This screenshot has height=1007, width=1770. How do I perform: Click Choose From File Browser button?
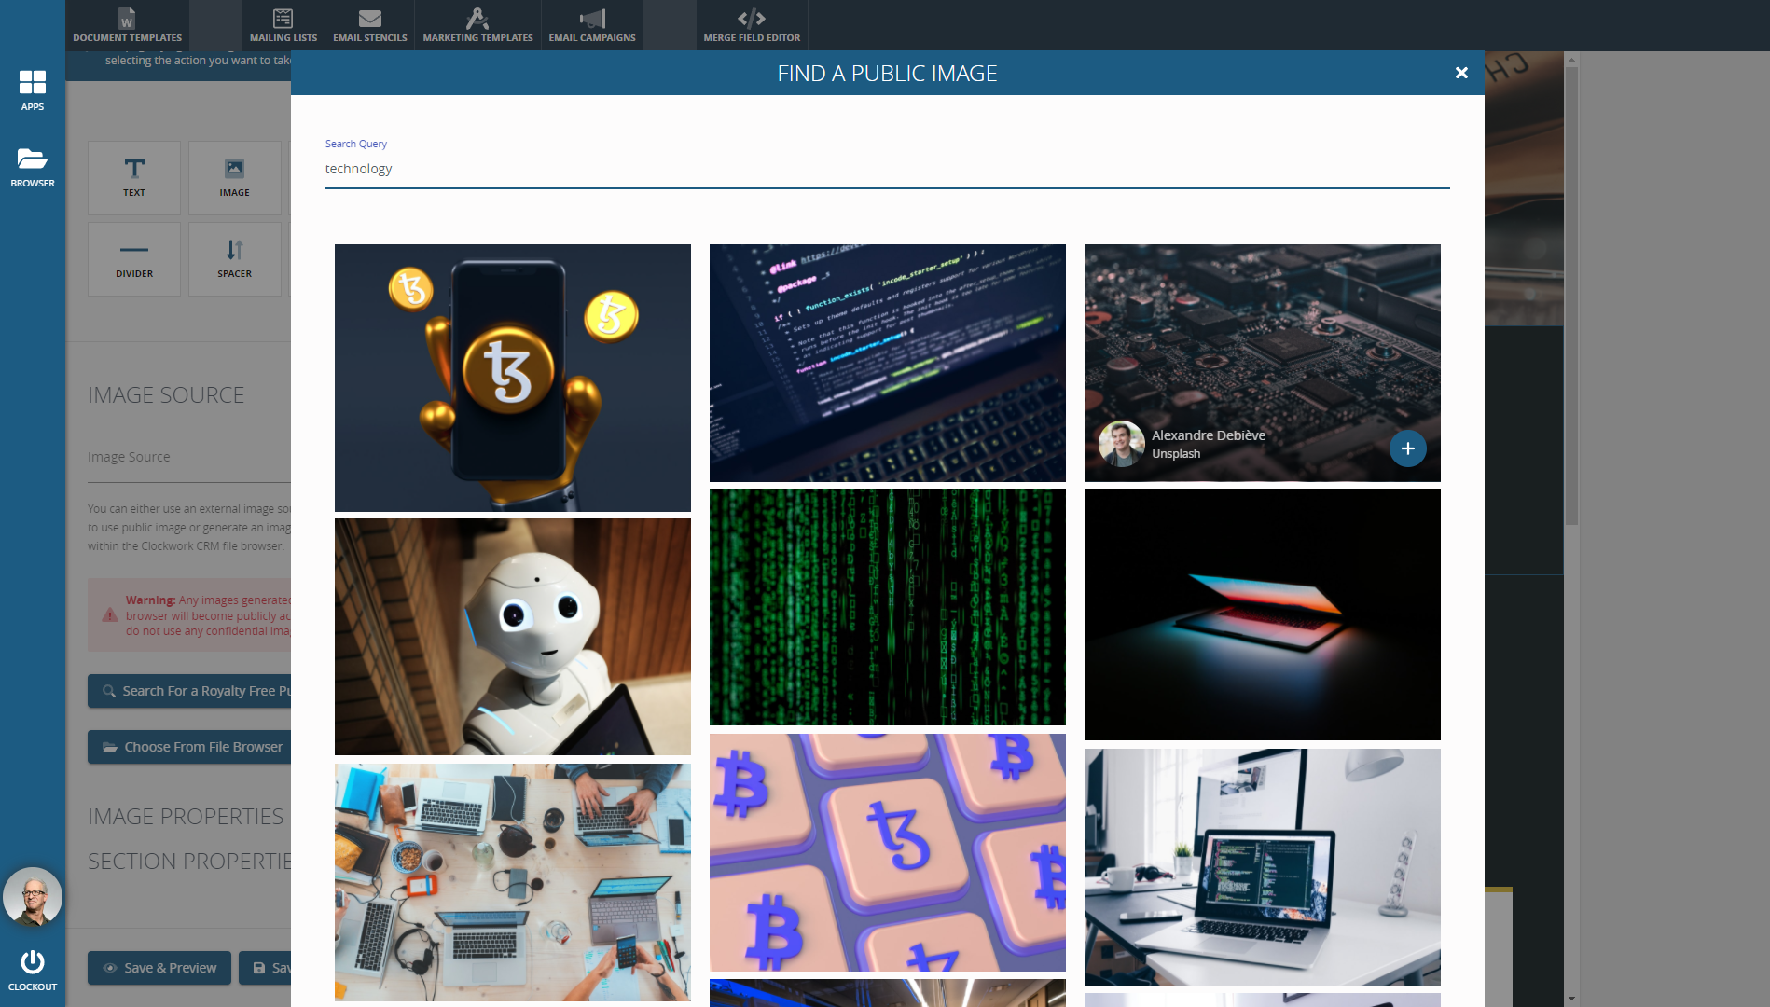coord(191,747)
